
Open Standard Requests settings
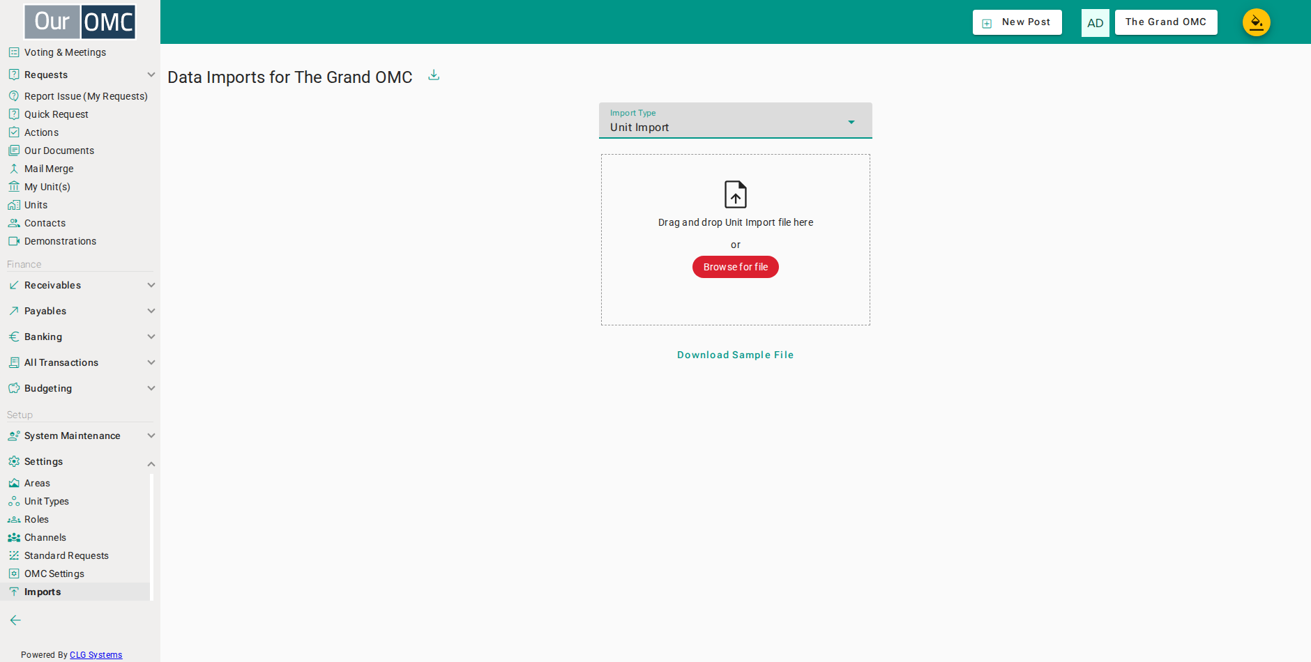66,555
